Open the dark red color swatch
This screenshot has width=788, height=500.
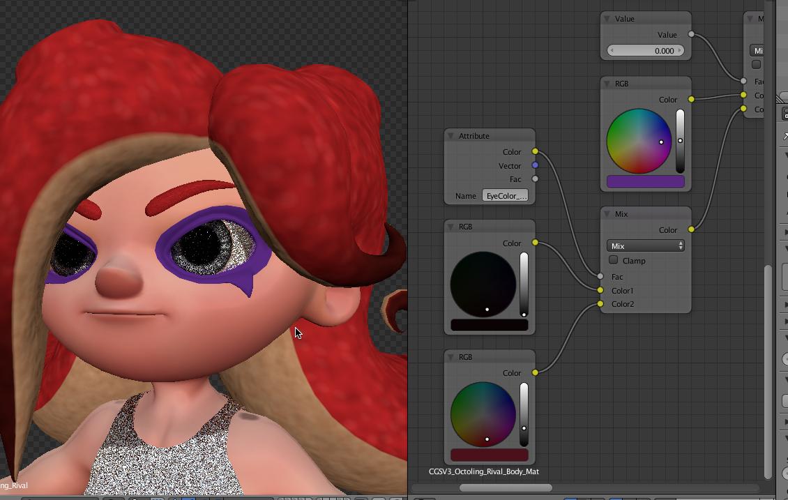click(490, 455)
